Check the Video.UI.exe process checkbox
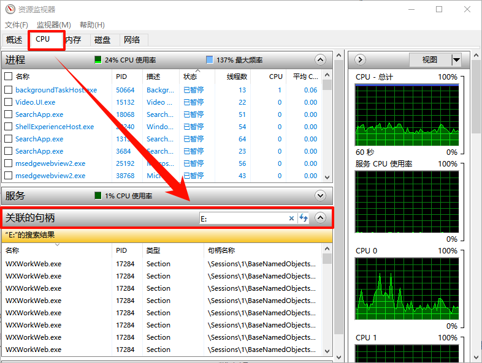This screenshot has height=363, width=482. [x=9, y=102]
